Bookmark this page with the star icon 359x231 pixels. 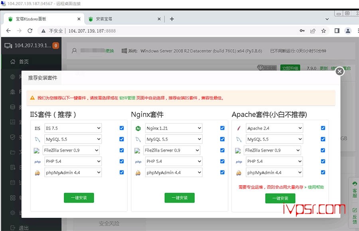point(323,31)
